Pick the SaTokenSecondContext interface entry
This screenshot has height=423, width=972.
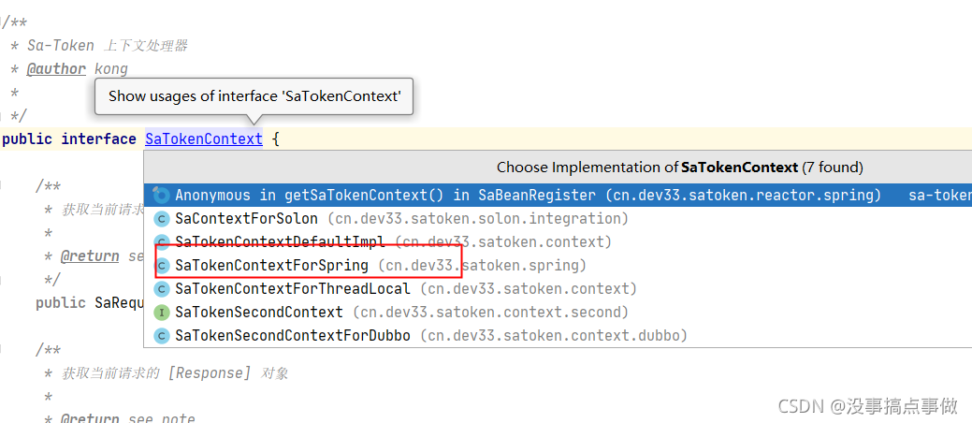[558, 312]
